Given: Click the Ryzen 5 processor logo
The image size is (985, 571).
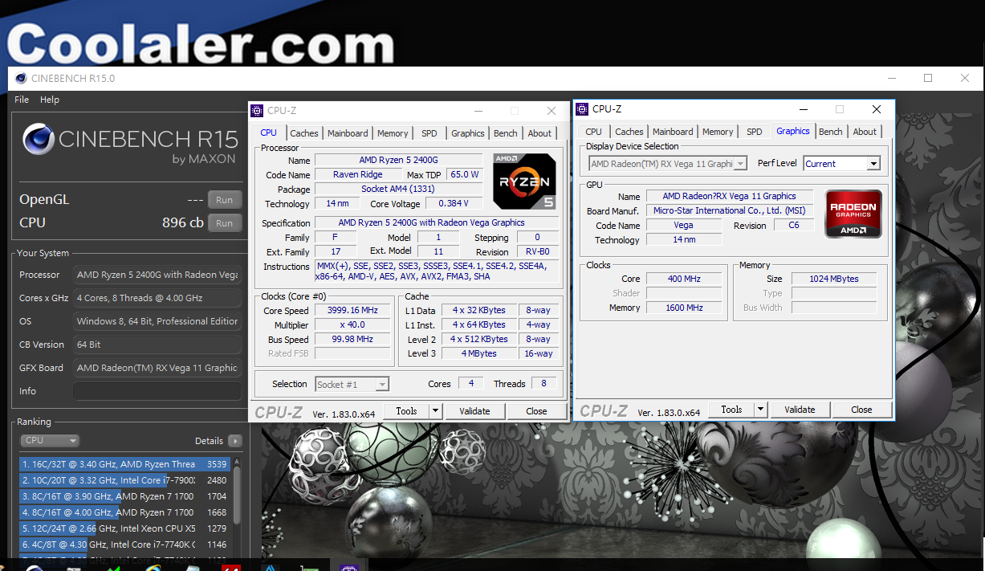Looking at the screenshot, I should 524,181.
